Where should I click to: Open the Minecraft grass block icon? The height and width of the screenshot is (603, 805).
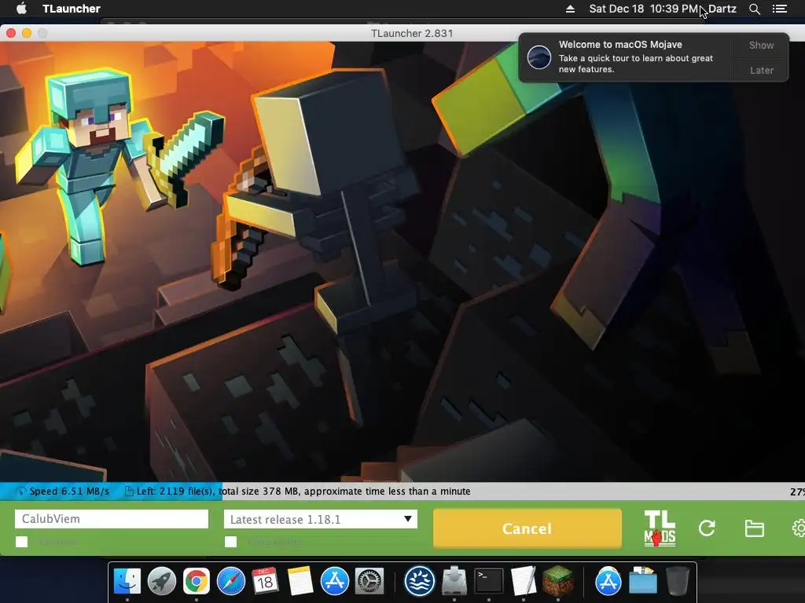(x=558, y=582)
